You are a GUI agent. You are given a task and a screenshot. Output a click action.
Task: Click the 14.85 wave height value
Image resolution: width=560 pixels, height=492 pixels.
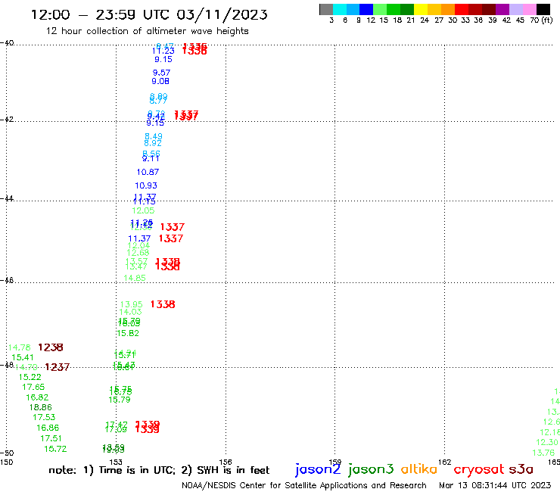click(x=135, y=278)
